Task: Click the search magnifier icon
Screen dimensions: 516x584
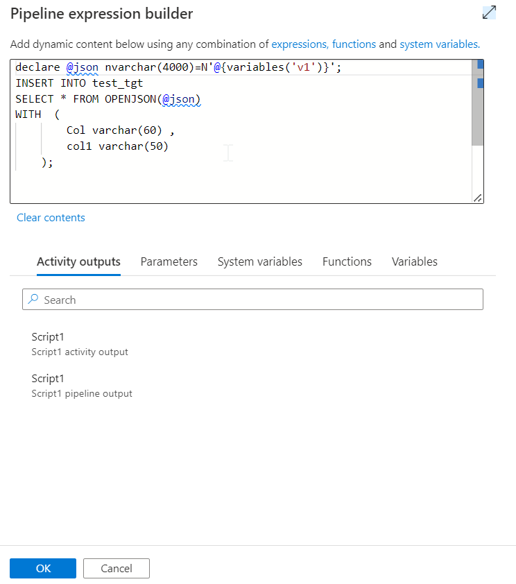Action: (33, 299)
